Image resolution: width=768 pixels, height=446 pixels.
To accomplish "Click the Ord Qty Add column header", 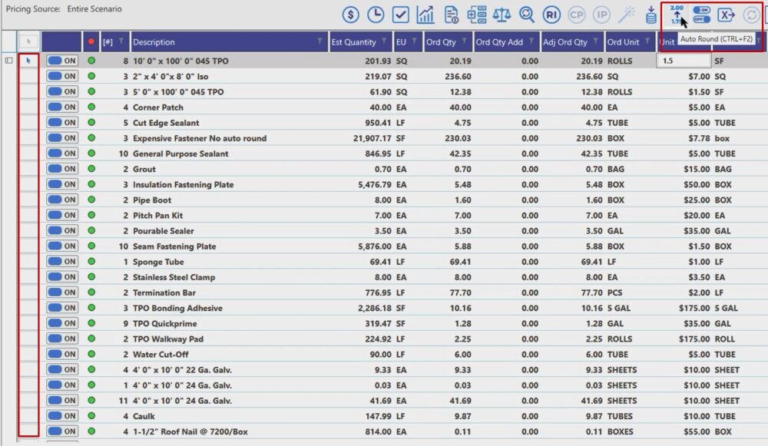I will [499, 42].
